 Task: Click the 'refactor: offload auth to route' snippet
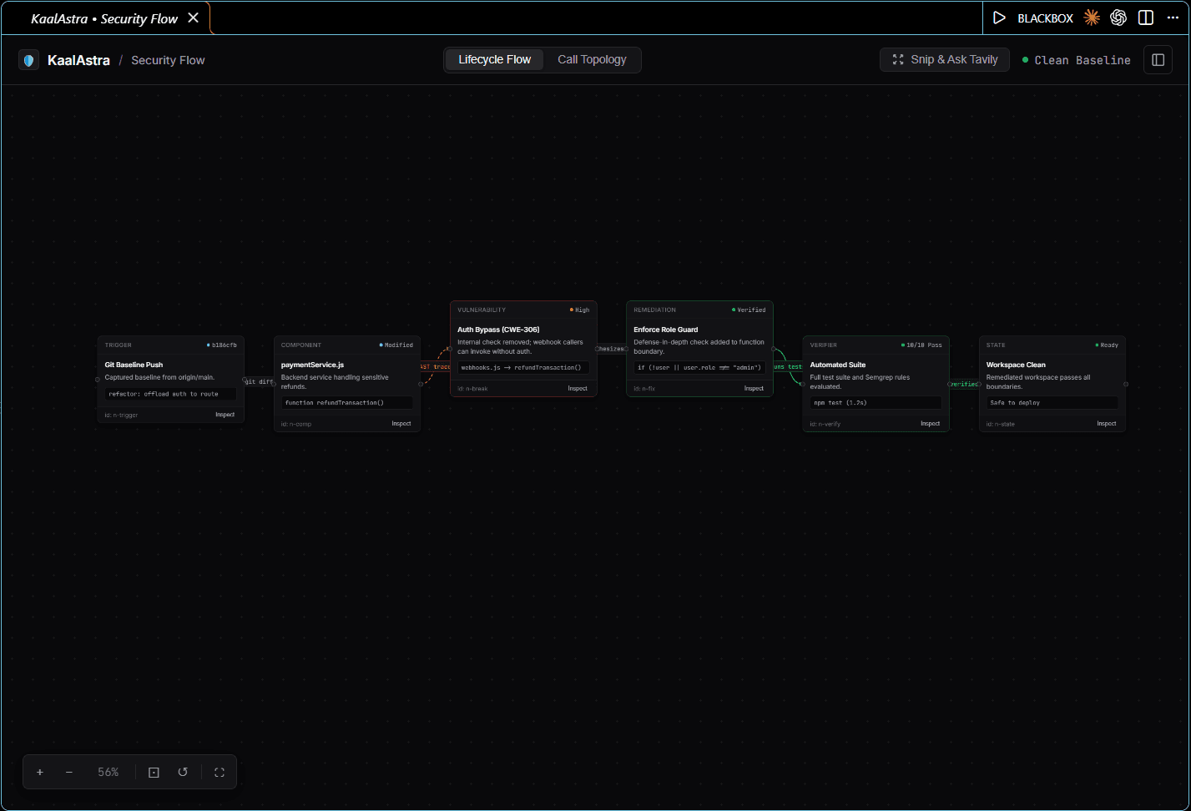(170, 394)
